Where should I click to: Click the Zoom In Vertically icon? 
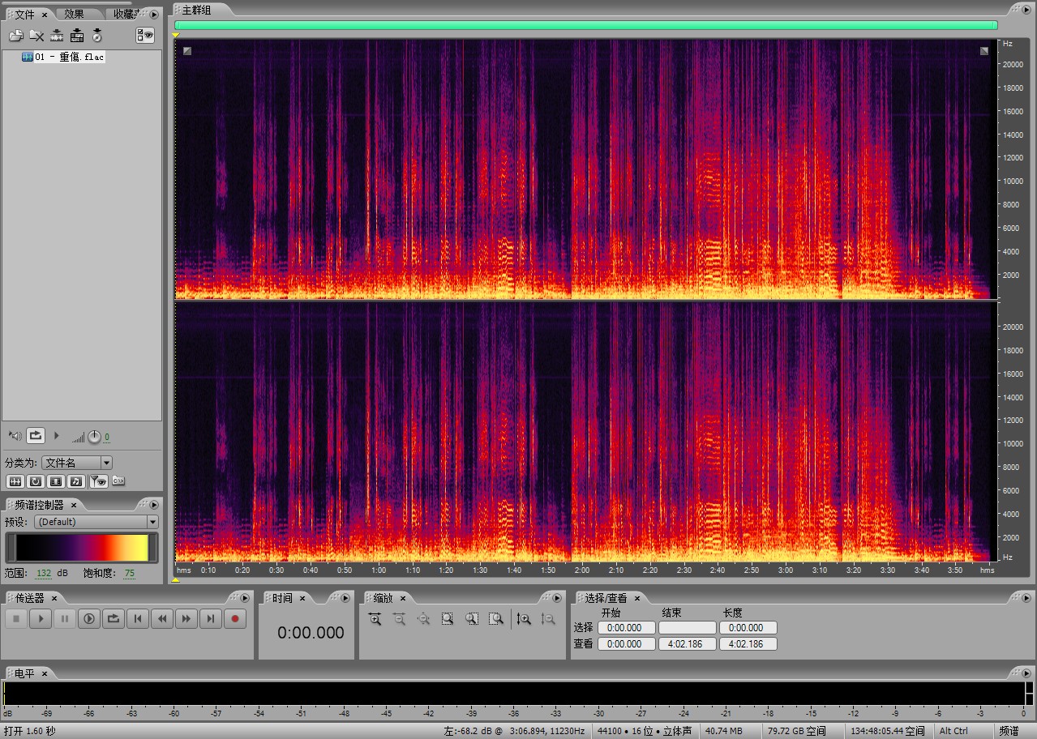[524, 619]
